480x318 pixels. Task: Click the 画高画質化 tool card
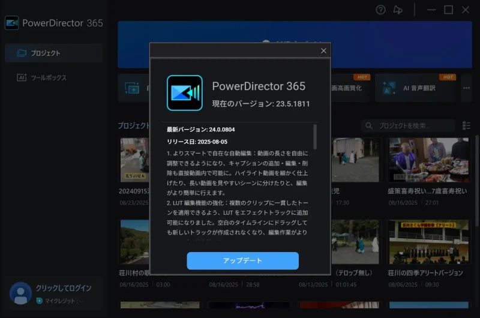[x=351, y=88]
